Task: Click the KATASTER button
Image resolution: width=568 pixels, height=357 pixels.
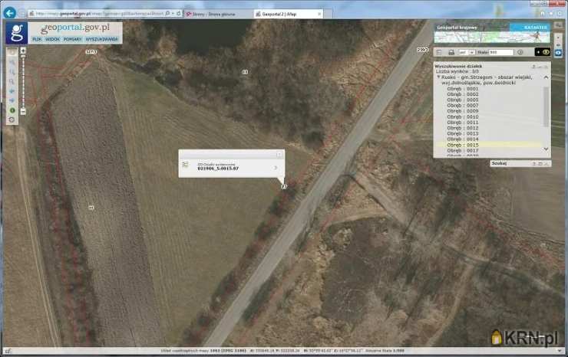Action: pos(537,27)
